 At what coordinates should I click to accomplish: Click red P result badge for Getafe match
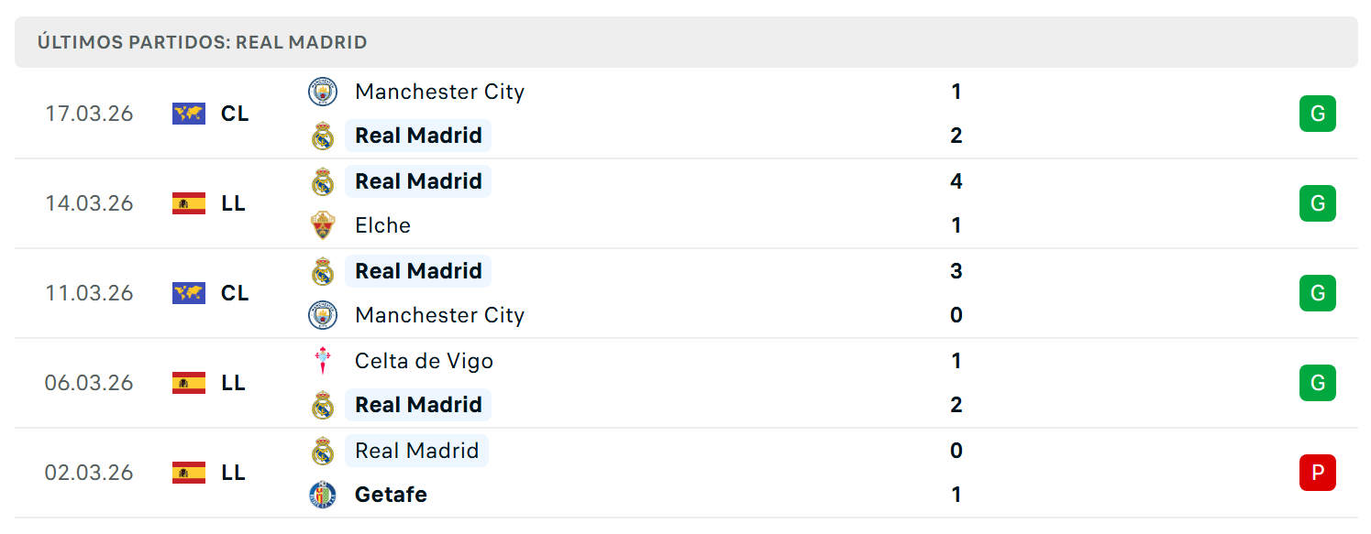point(1318,473)
